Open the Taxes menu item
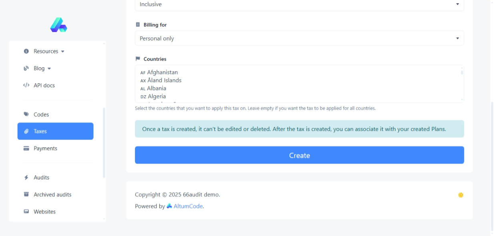The image size is (494, 236). point(55,131)
